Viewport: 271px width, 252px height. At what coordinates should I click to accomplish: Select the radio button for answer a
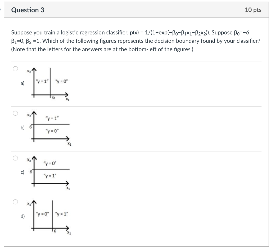click(x=15, y=68)
